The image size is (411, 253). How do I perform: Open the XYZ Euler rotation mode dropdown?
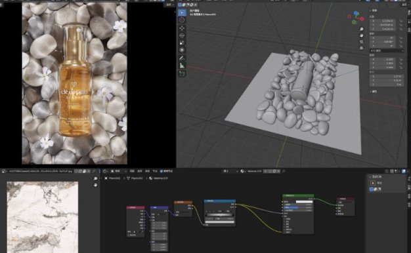[x=387, y=50]
